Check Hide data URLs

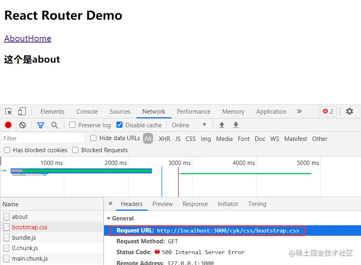[93, 138]
